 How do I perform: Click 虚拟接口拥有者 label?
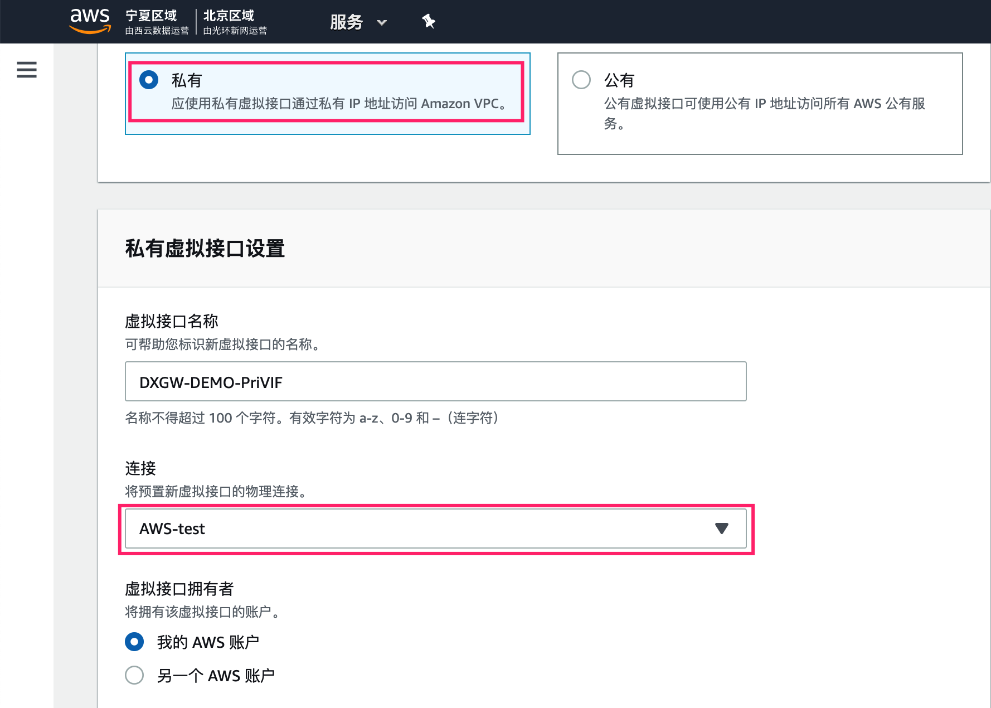pos(179,589)
